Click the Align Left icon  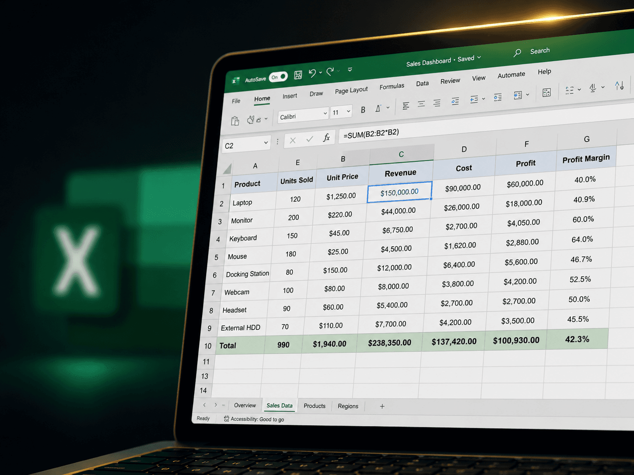click(x=406, y=106)
